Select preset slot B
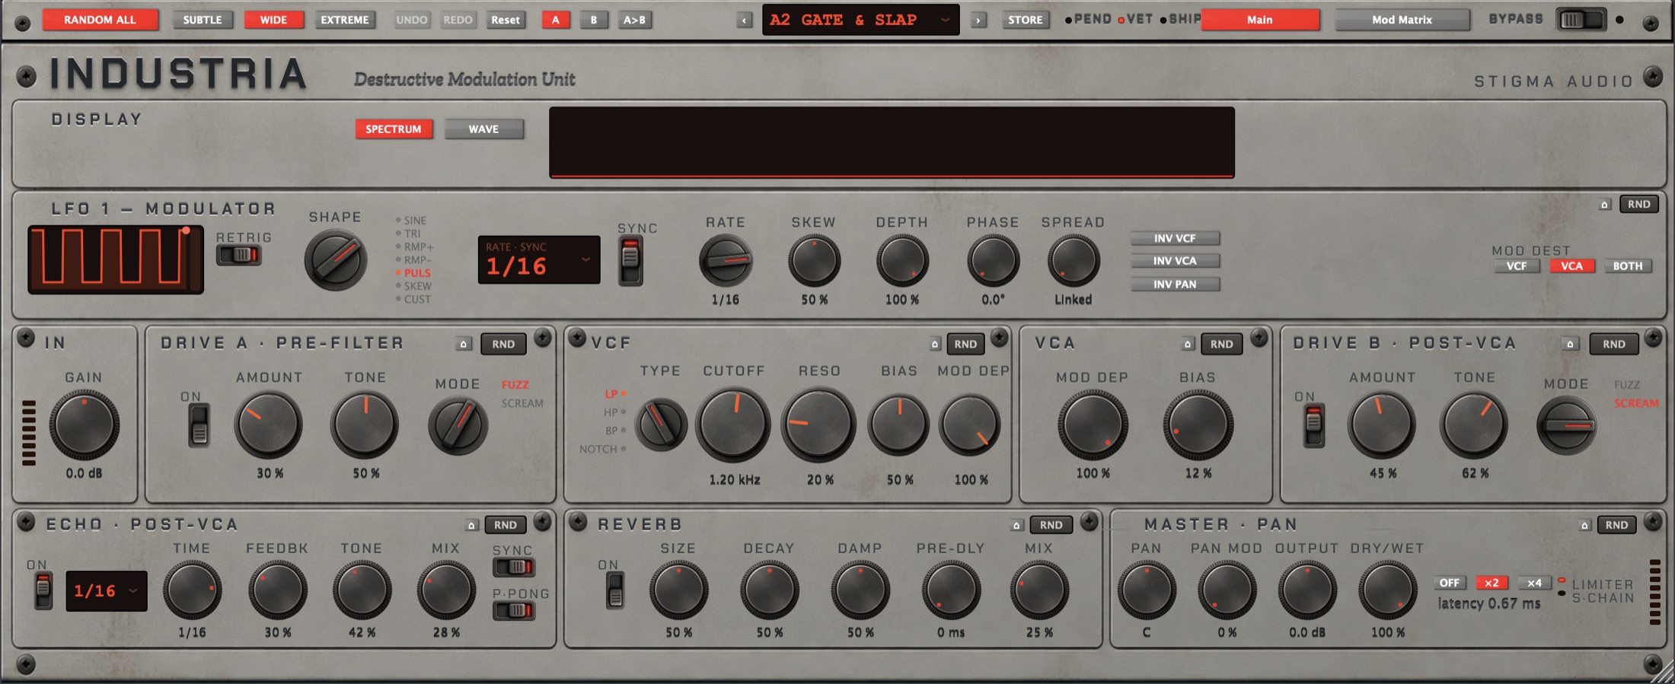 [594, 20]
